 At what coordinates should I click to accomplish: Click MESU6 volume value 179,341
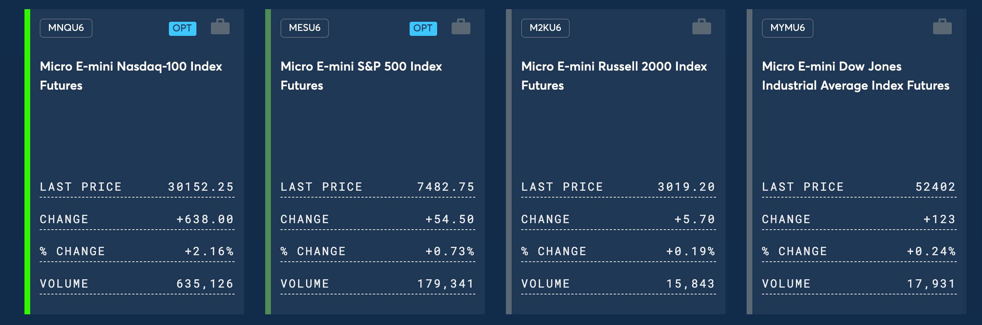[x=446, y=283]
